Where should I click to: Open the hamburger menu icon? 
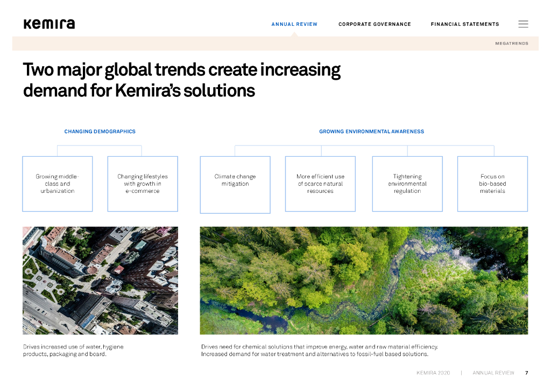[523, 24]
